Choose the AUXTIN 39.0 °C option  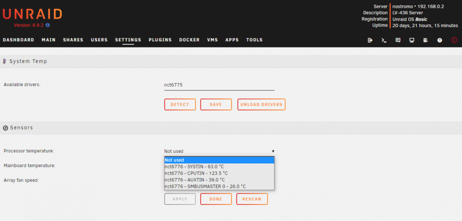(219, 180)
